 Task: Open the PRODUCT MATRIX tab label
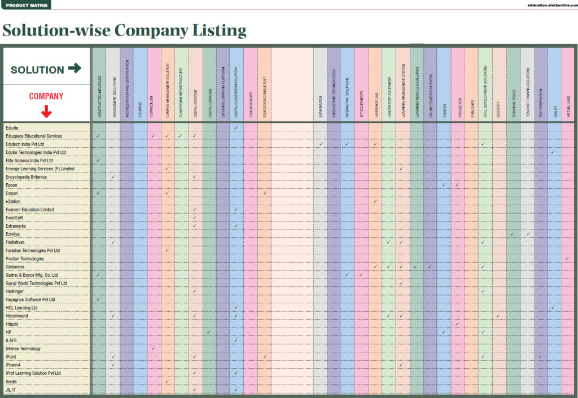click(26, 5)
